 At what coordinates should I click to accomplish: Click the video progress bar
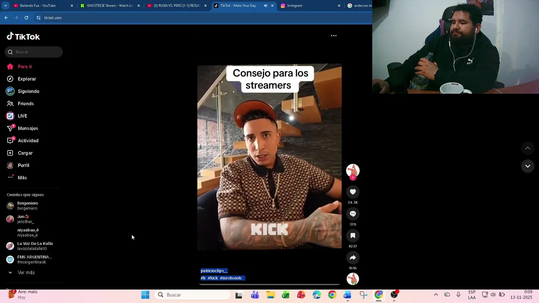269,284
